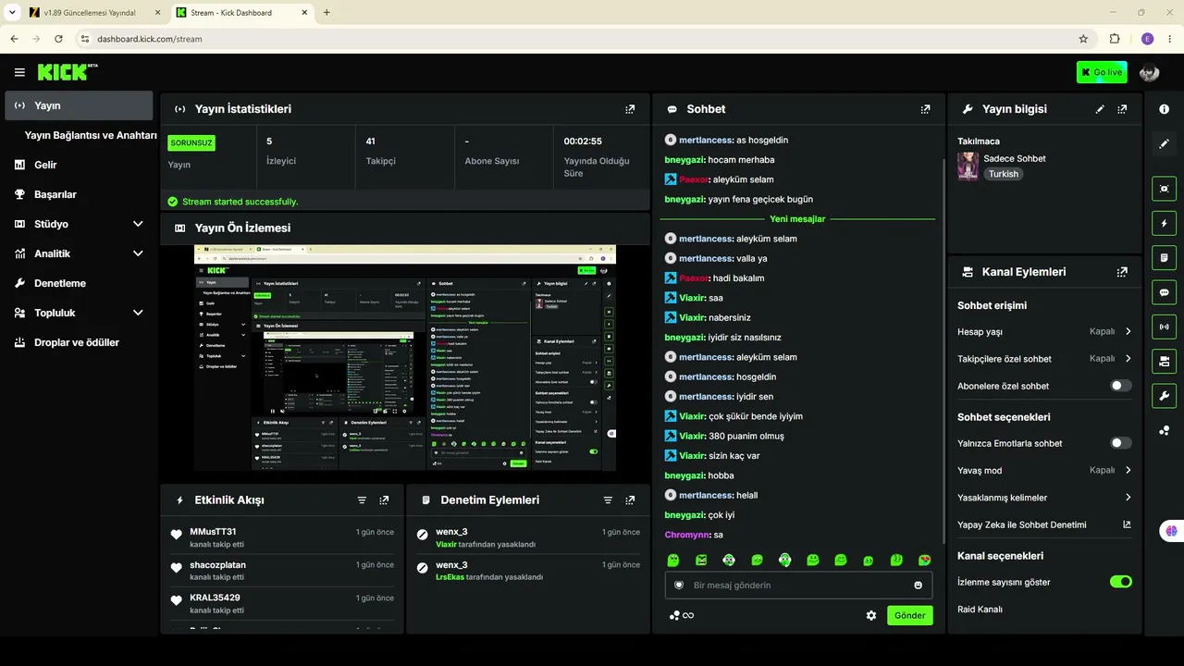Open the Chrome tab search dropdown

click(13, 12)
